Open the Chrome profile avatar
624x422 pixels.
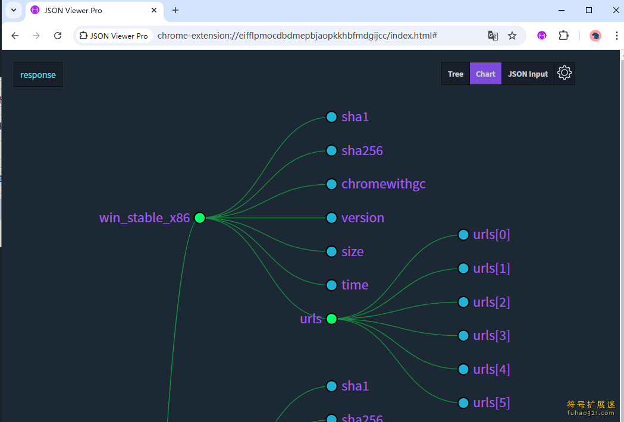(595, 36)
